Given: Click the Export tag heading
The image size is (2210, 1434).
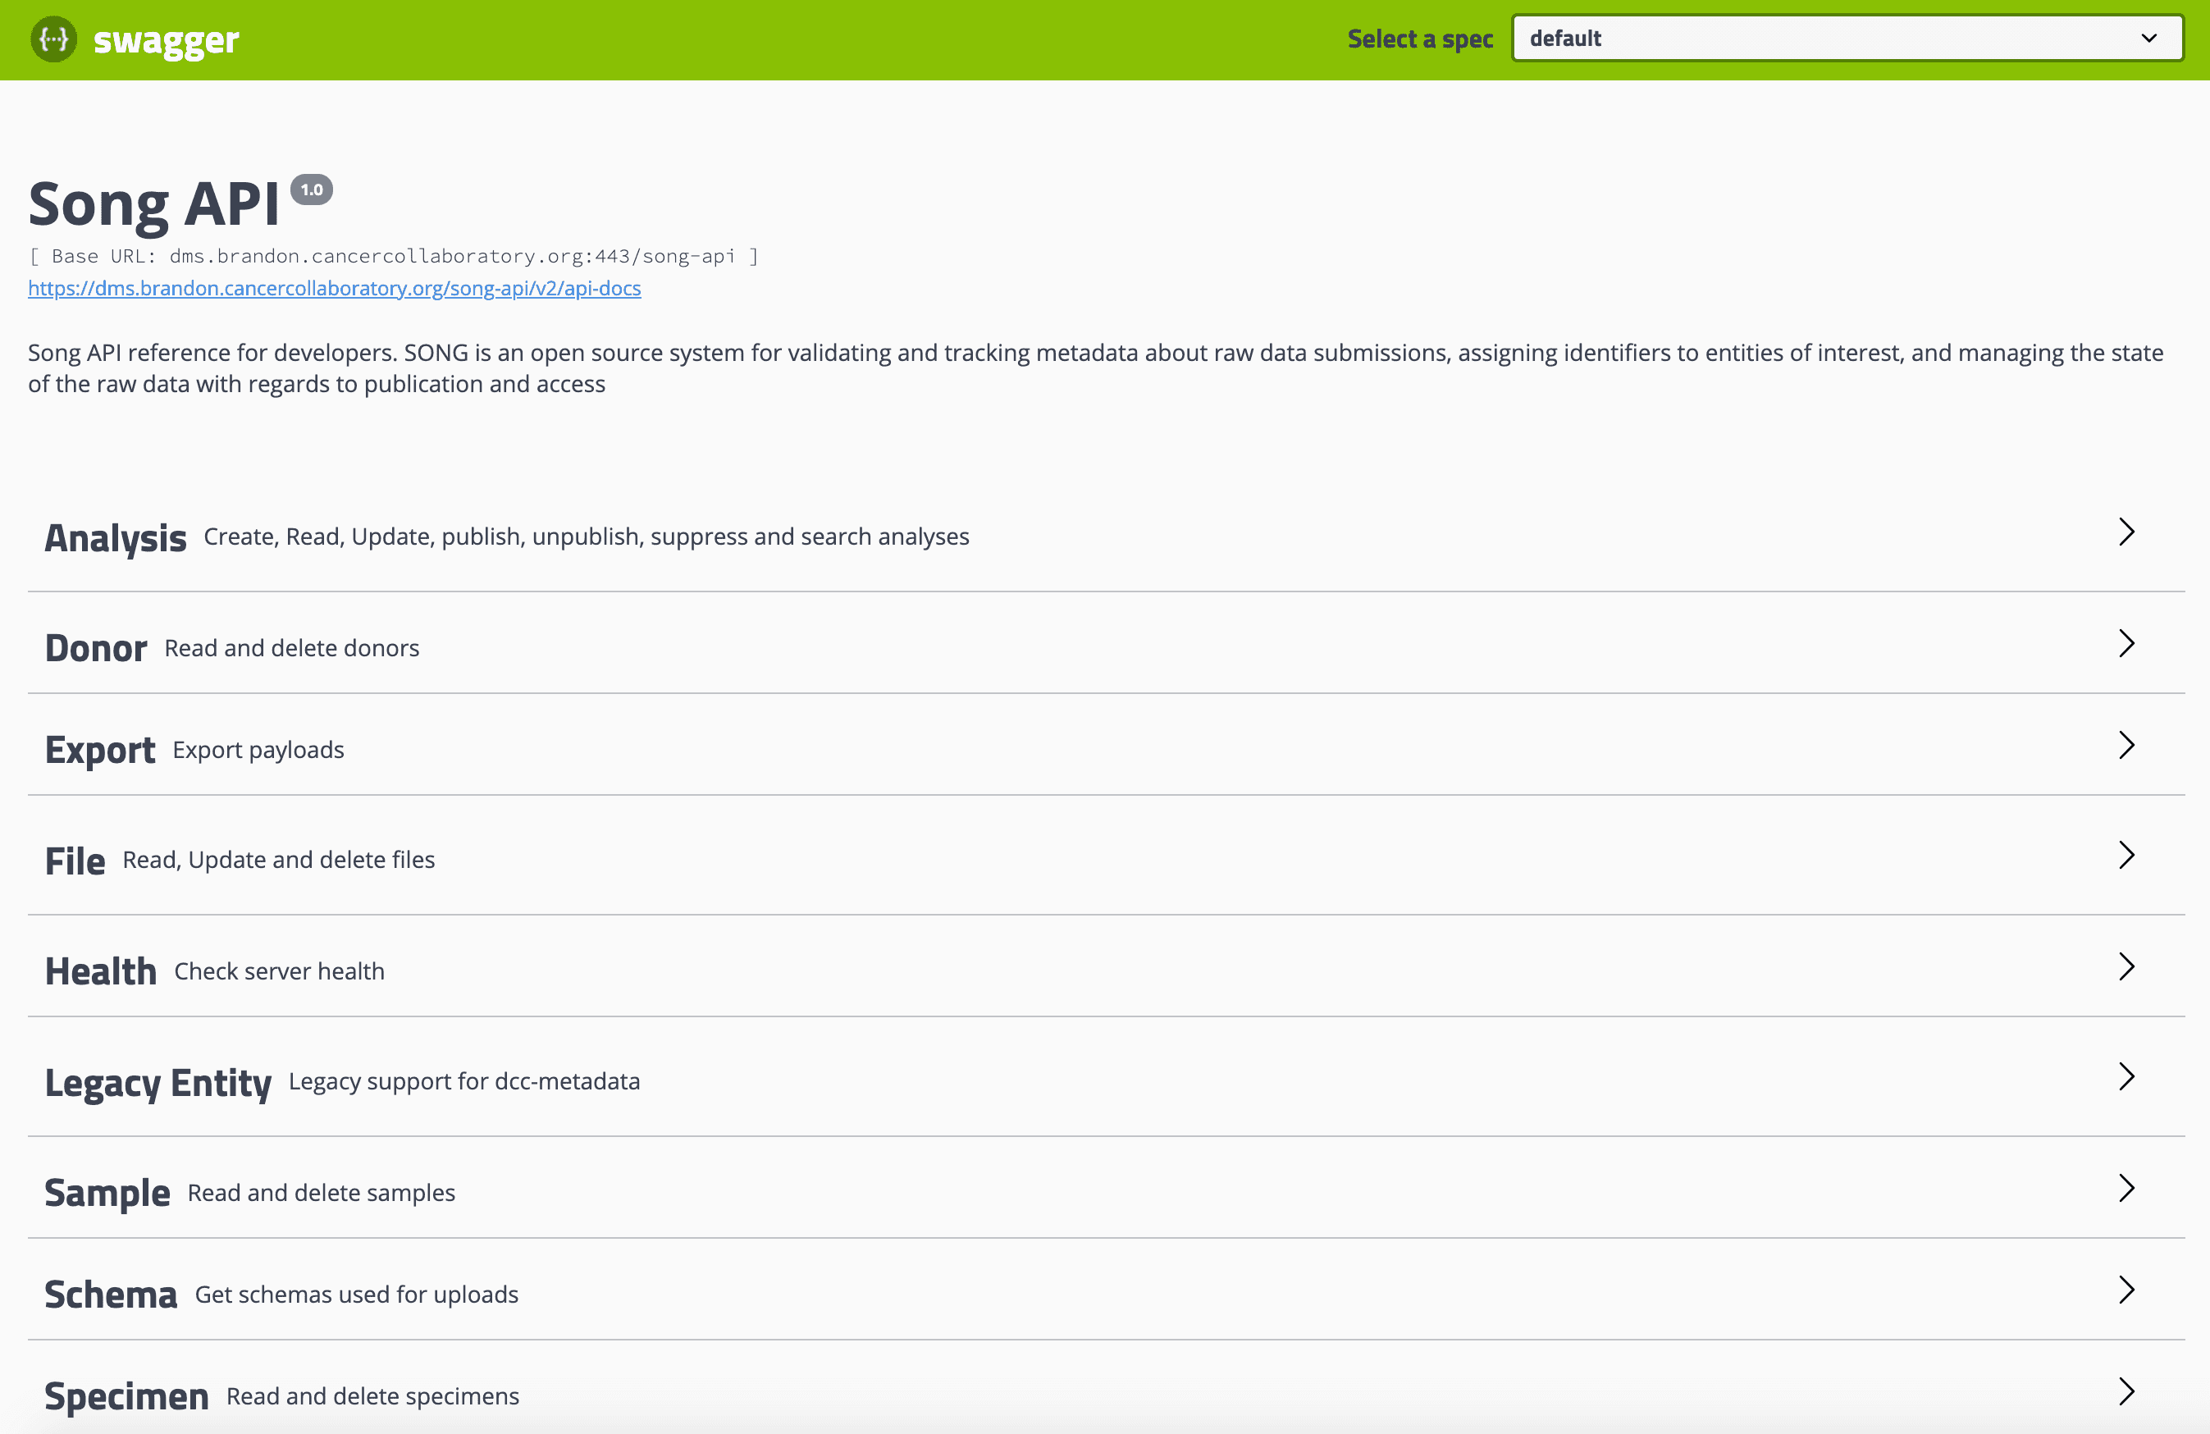Looking at the screenshot, I should tap(100, 751).
